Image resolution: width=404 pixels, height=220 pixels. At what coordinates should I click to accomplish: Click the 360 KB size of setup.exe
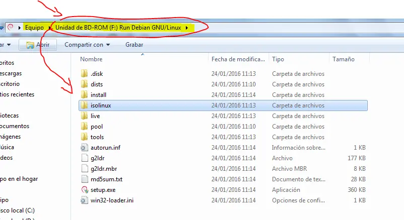coord(357,190)
